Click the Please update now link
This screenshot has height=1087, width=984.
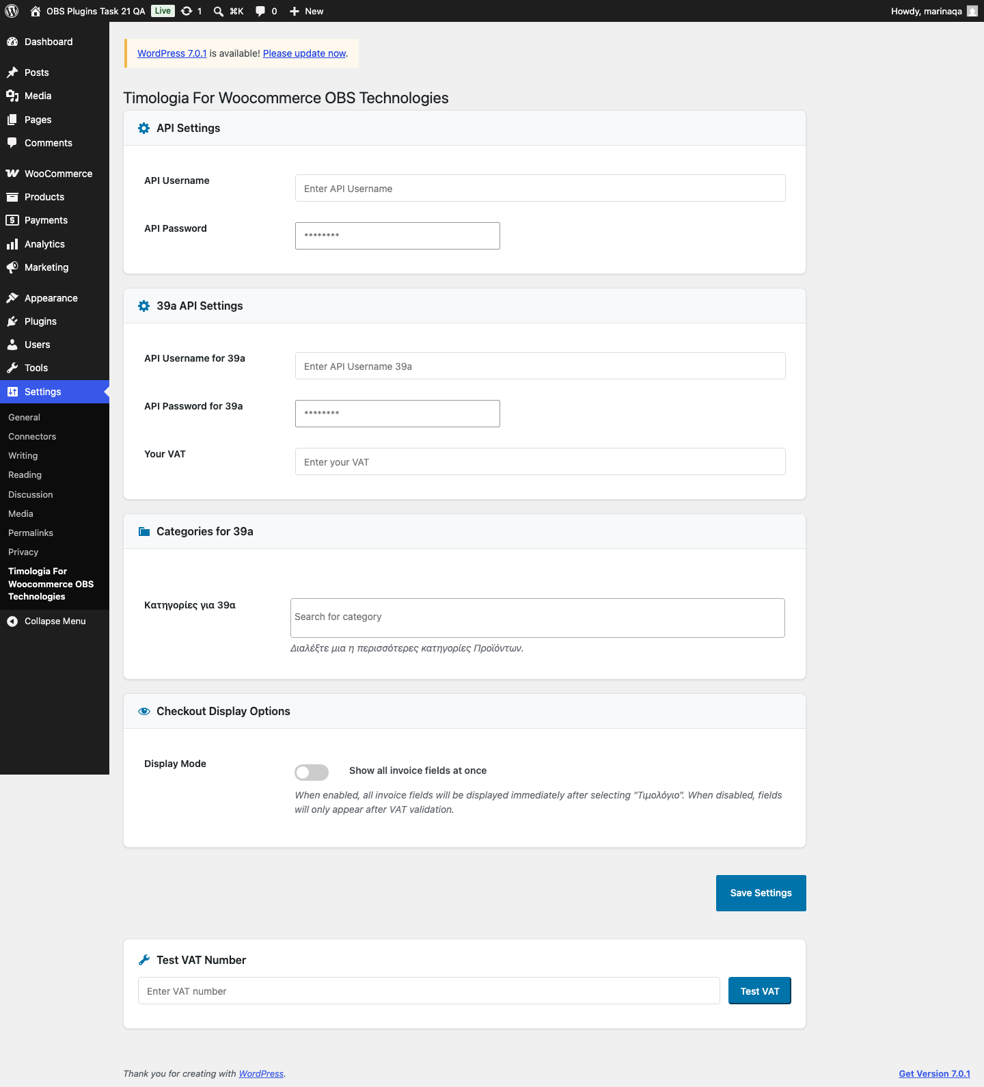click(305, 53)
